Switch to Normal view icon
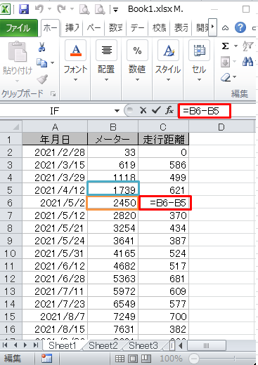This screenshot has height=365, width=258. [120, 358]
